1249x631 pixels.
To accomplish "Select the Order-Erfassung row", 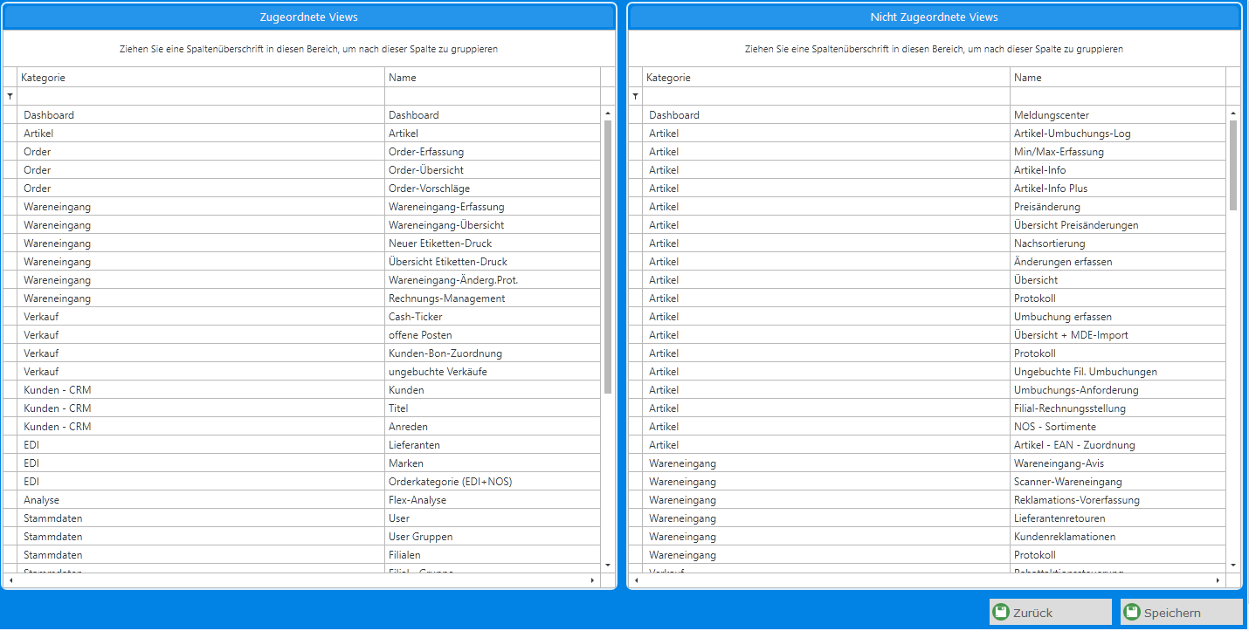I will [302, 152].
